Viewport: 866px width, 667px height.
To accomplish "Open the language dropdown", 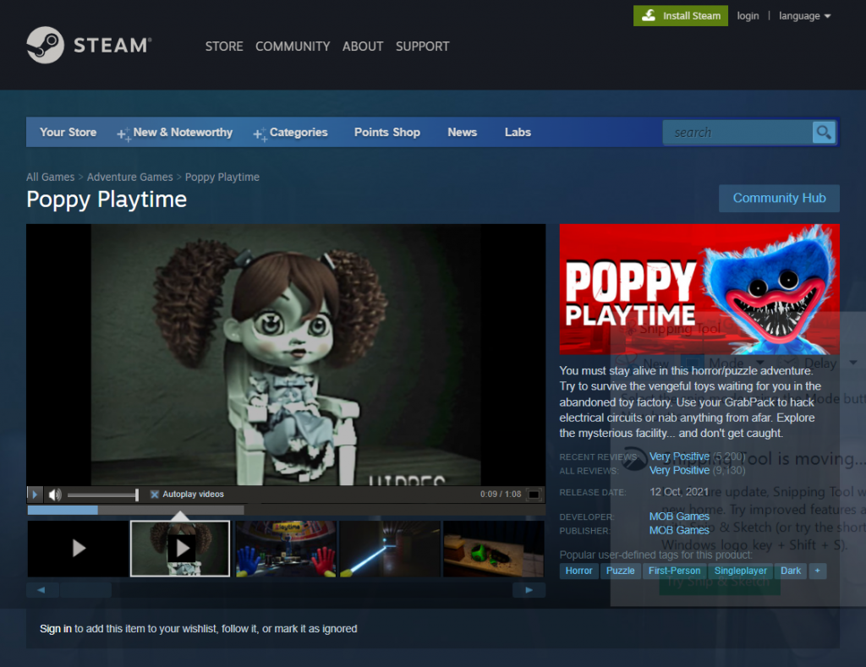I will pos(804,16).
